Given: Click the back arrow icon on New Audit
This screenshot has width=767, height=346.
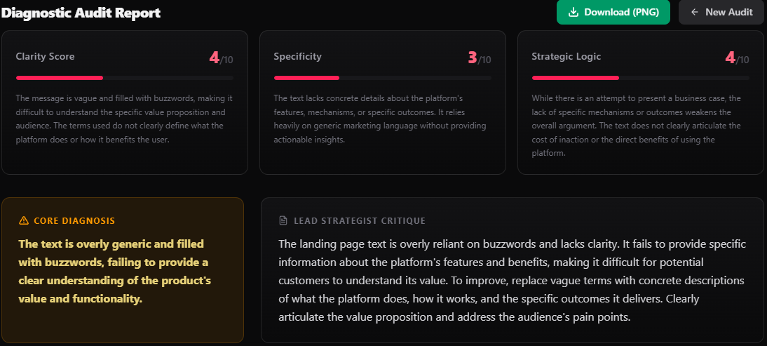Looking at the screenshot, I should [693, 12].
